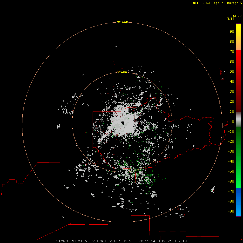Click the 80 value on velocity scale

point(232,41)
